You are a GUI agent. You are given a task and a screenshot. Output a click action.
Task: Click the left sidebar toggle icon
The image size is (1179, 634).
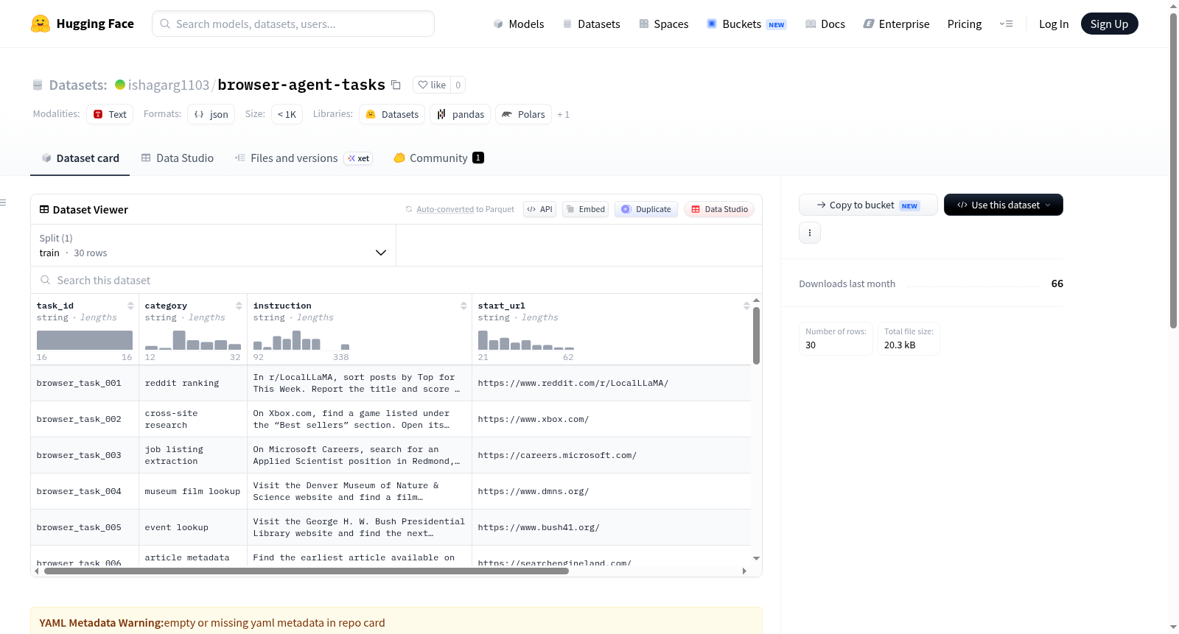coord(3,202)
